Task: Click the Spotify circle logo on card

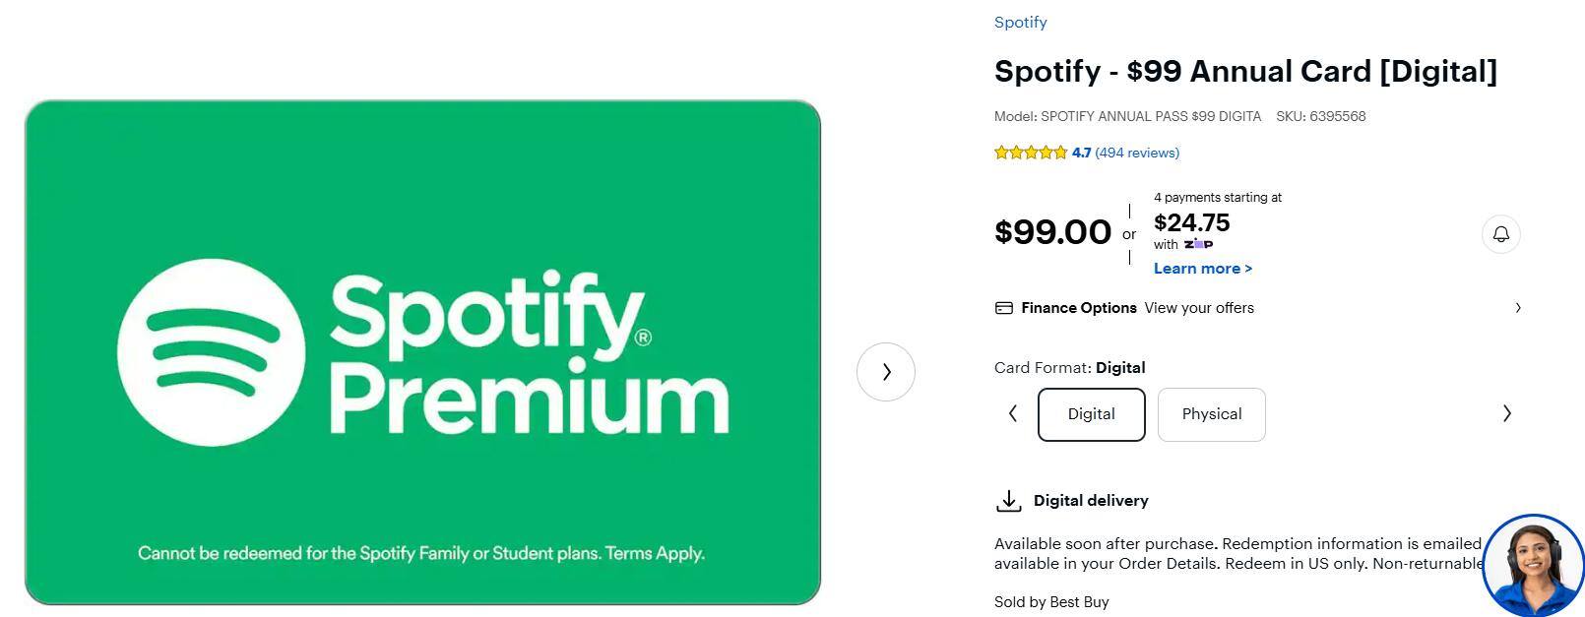Action: tap(211, 352)
